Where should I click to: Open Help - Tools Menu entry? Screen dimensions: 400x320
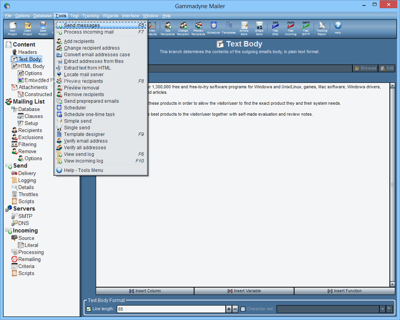point(101,170)
